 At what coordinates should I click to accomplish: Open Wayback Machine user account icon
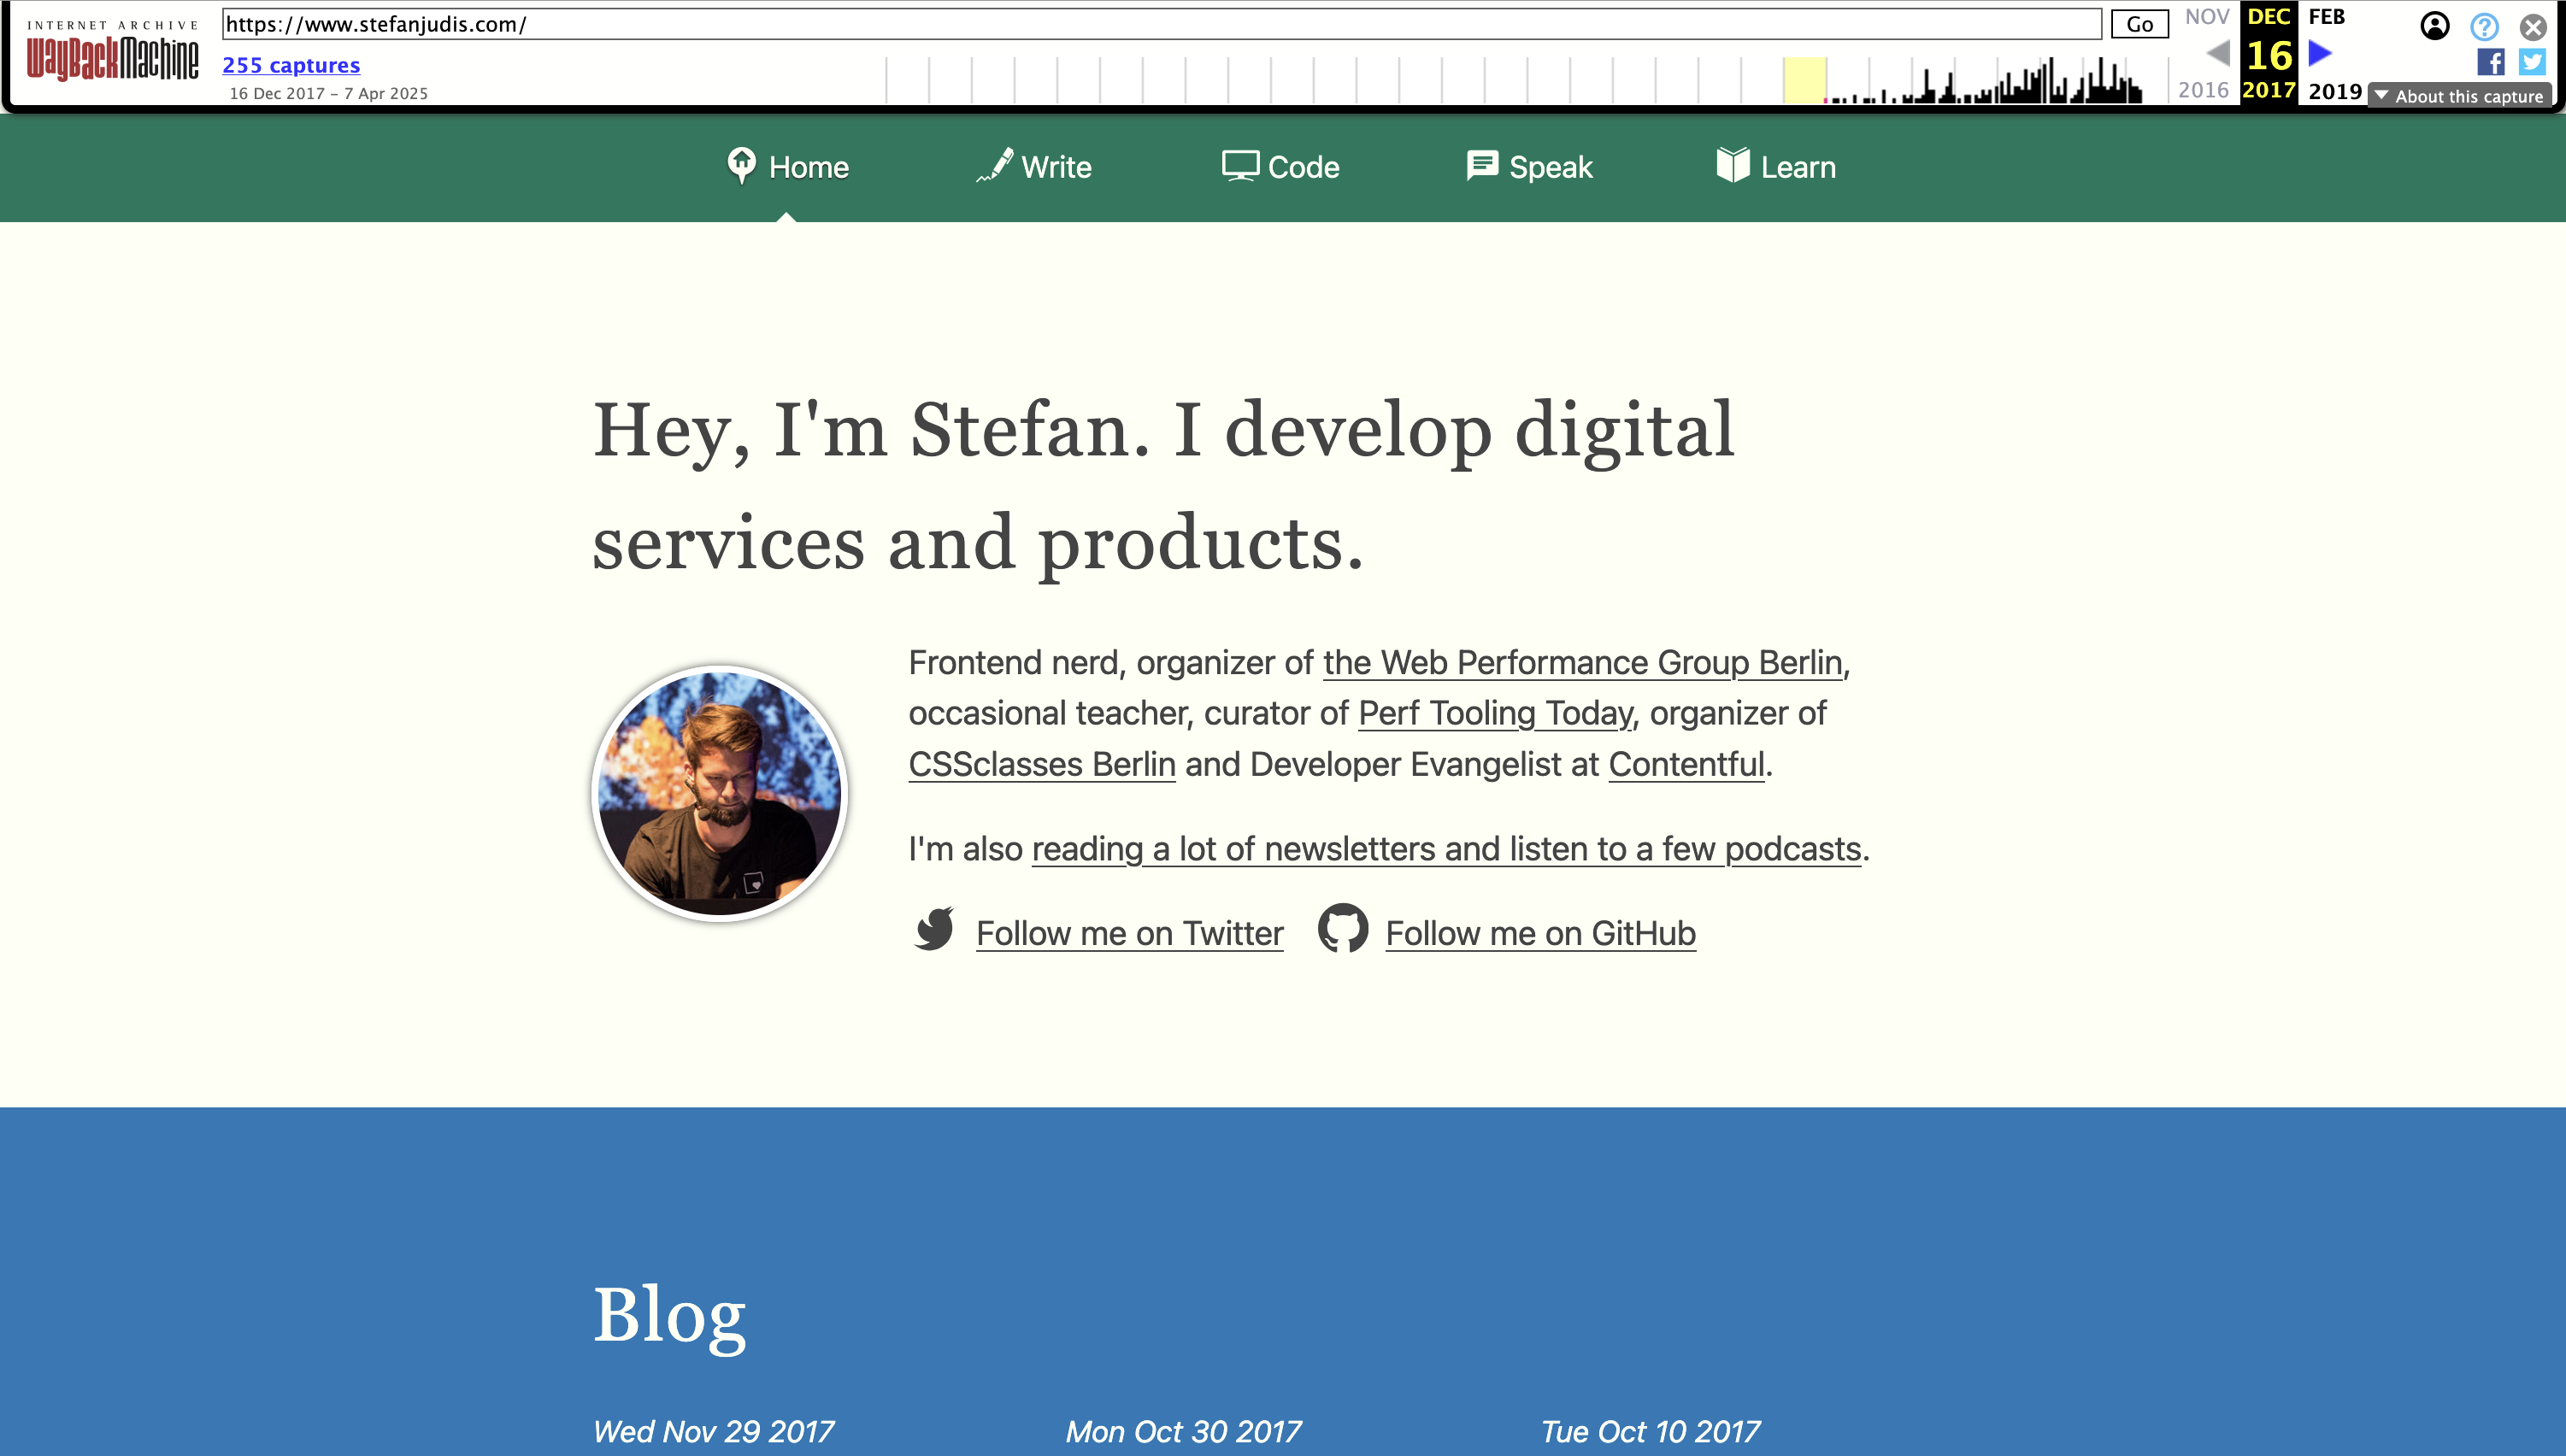point(2434,26)
